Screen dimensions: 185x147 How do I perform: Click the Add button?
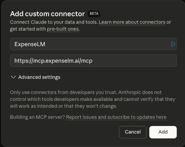click(163, 132)
